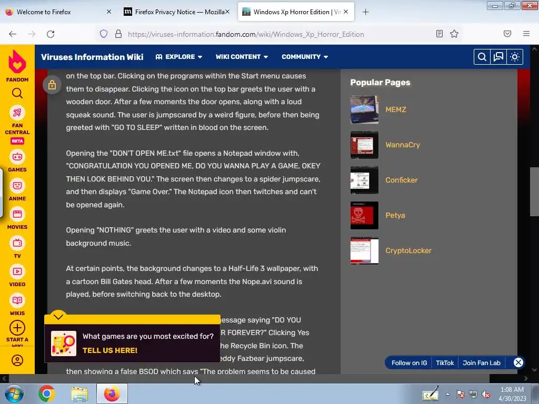Open the wiki discussions icon
This screenshot has height=404, width=539.
point(498,57)
